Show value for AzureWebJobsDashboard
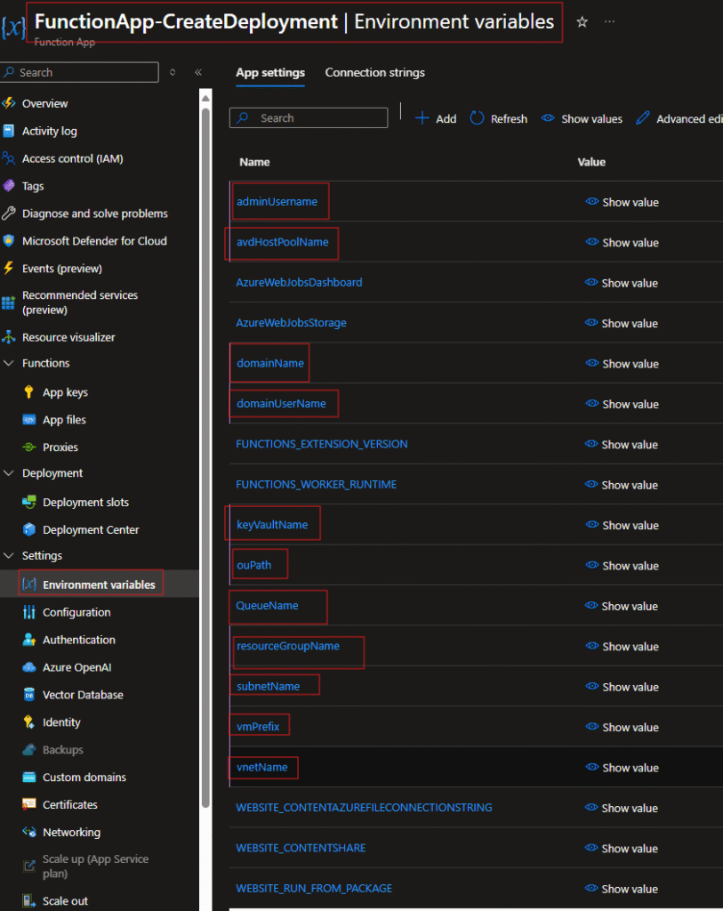The image size is (723, 911). coord(622,283)
